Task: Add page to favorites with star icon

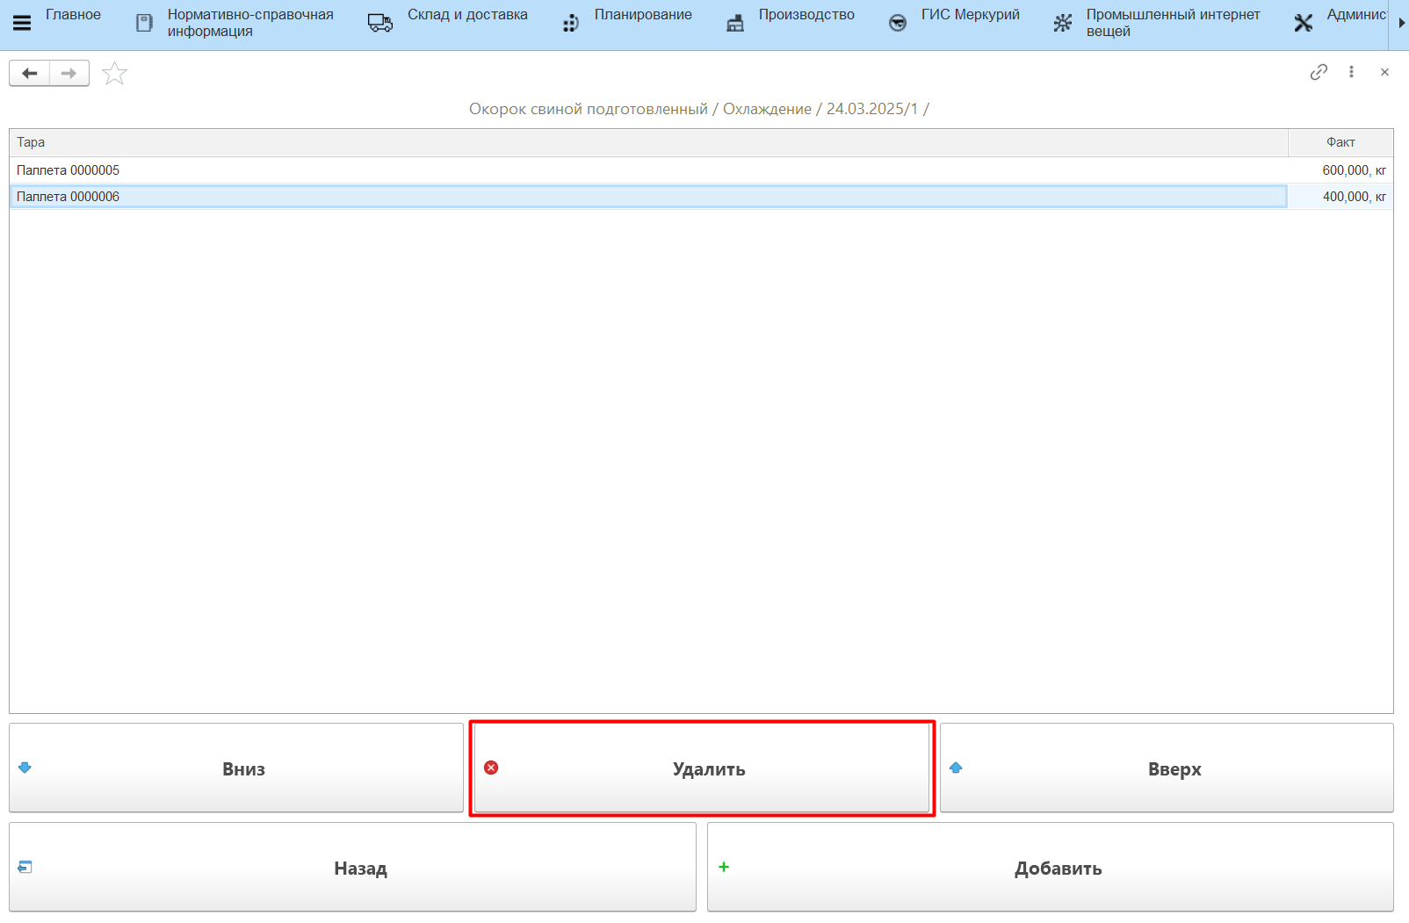Action: tap(115, 74)
